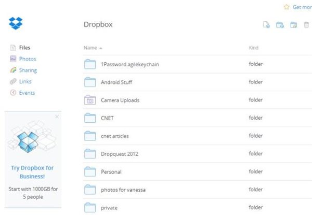Click the trash Show deleted files icon
312x215 pixels.
pyautogui.click(x=307, y=25)
